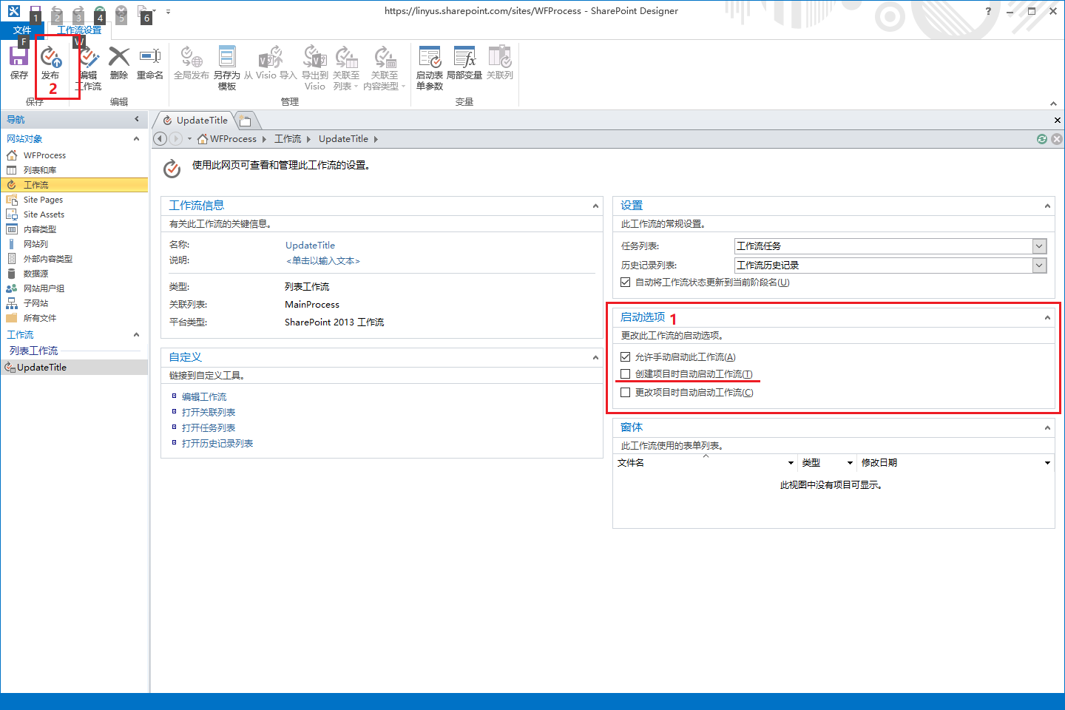Click the UpdateTitle name link
Screen dimensions: 1065x710
point(310,246)
